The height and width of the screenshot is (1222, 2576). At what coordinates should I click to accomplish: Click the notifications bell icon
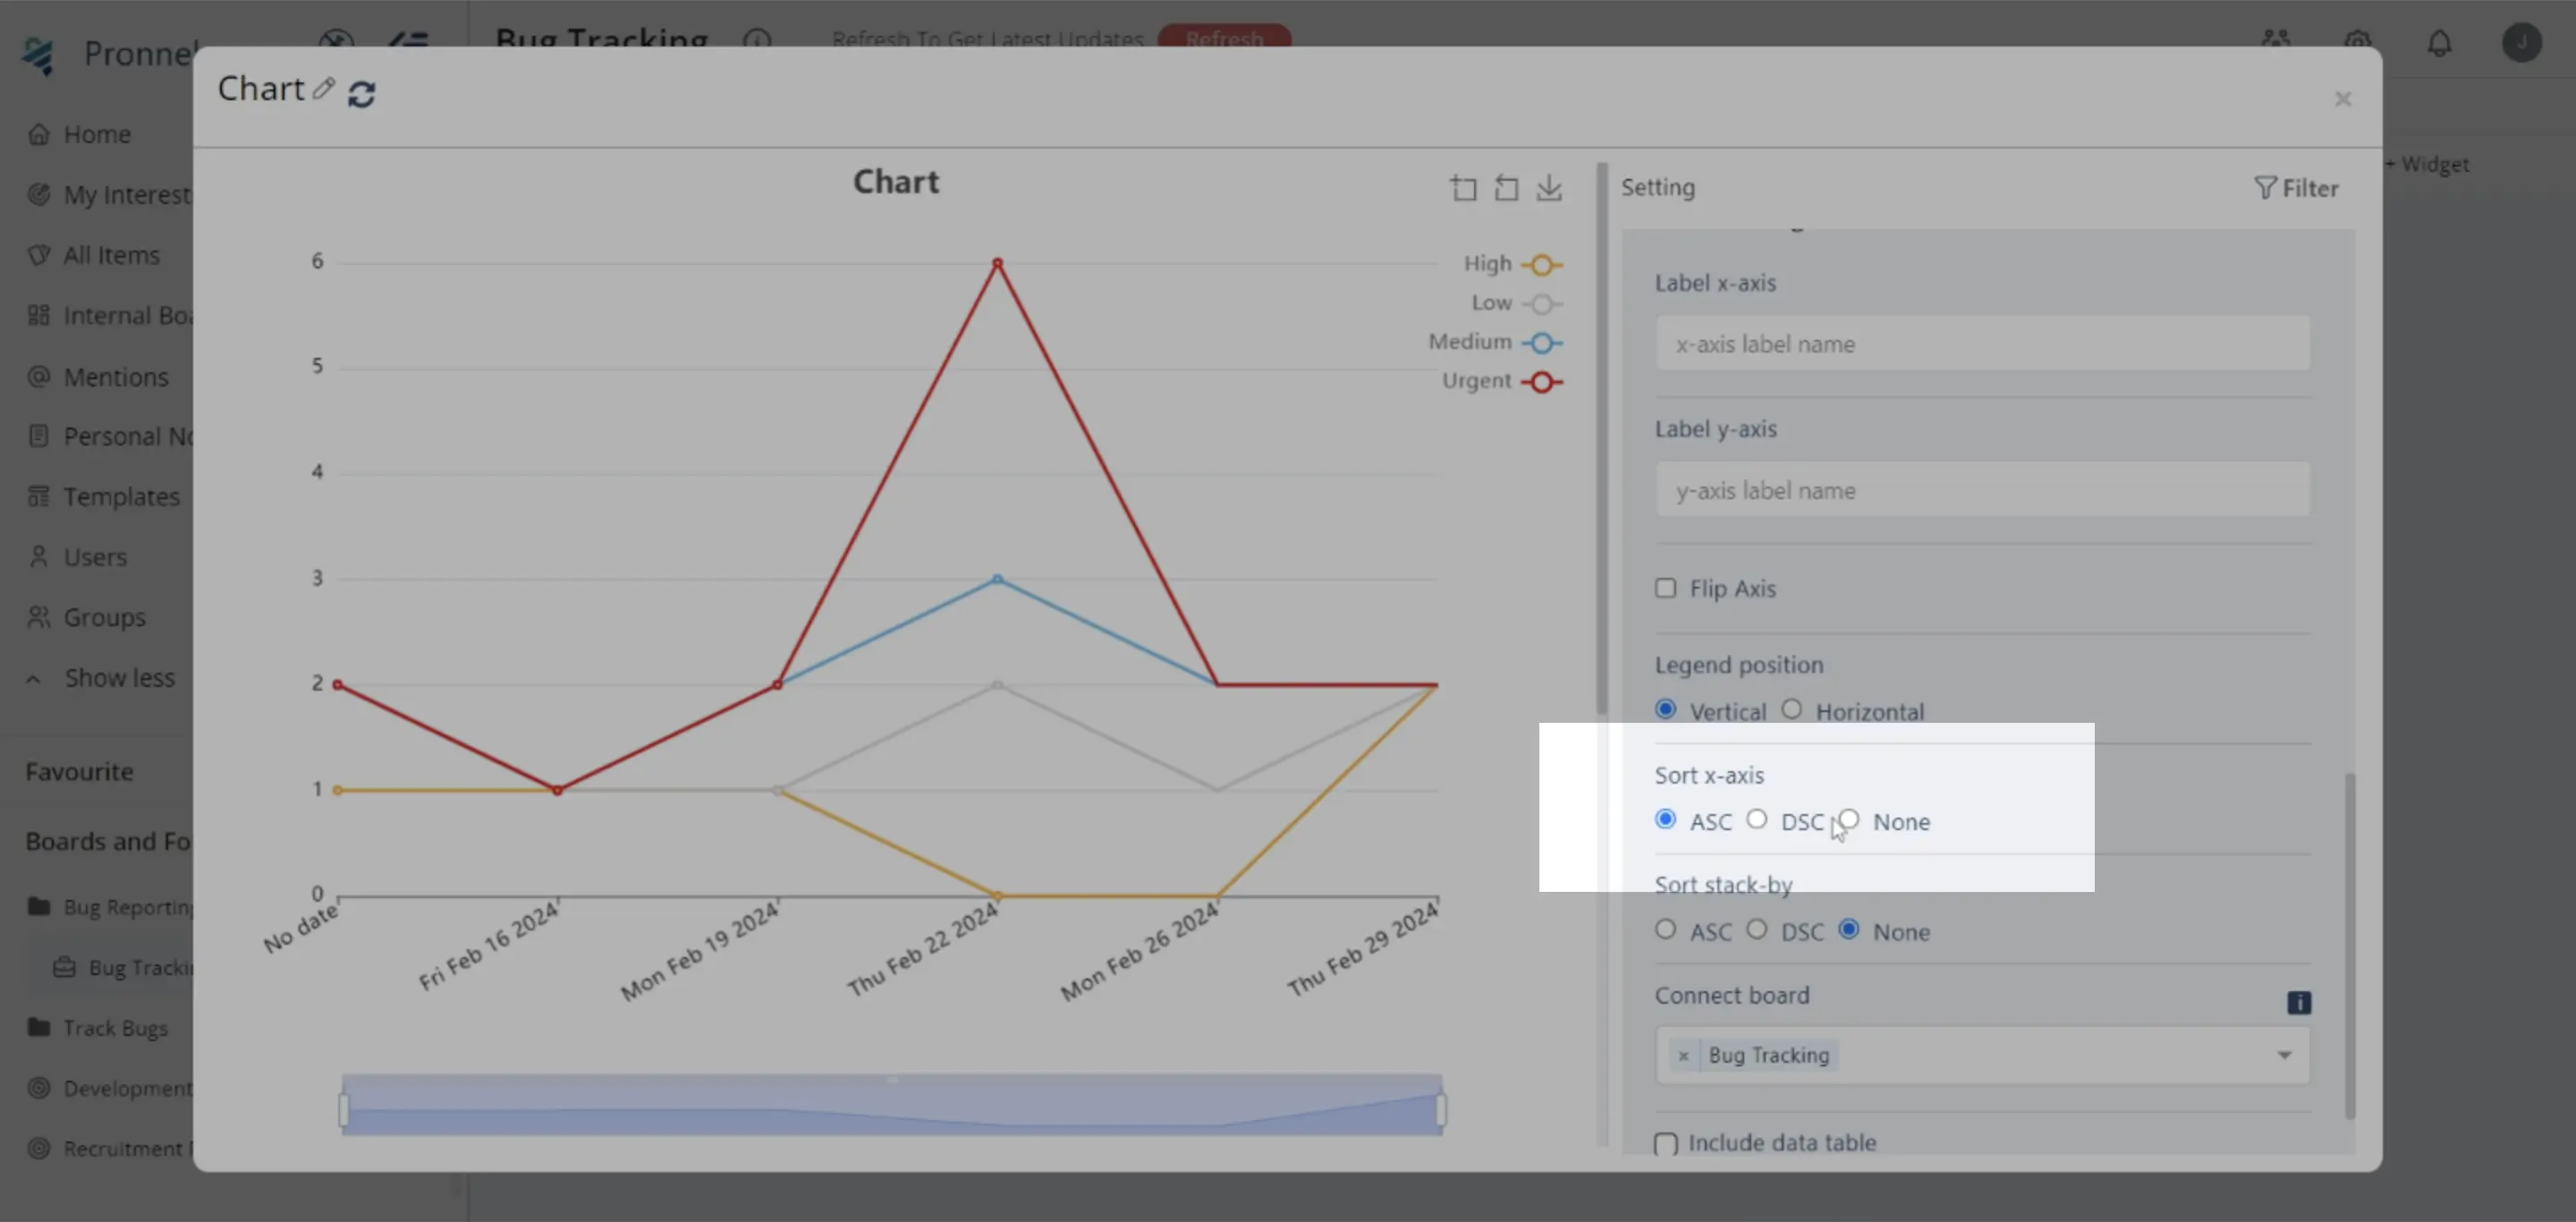tap(2439, 43)
